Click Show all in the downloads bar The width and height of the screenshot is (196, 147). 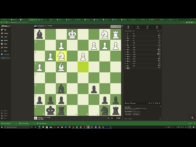tap(190, 123)
